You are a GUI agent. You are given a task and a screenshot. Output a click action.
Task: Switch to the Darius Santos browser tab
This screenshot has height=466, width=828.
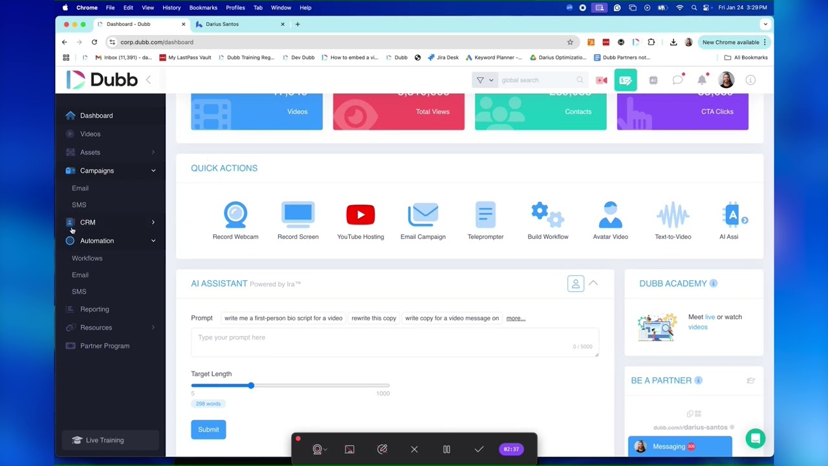[x=240, y=24]
